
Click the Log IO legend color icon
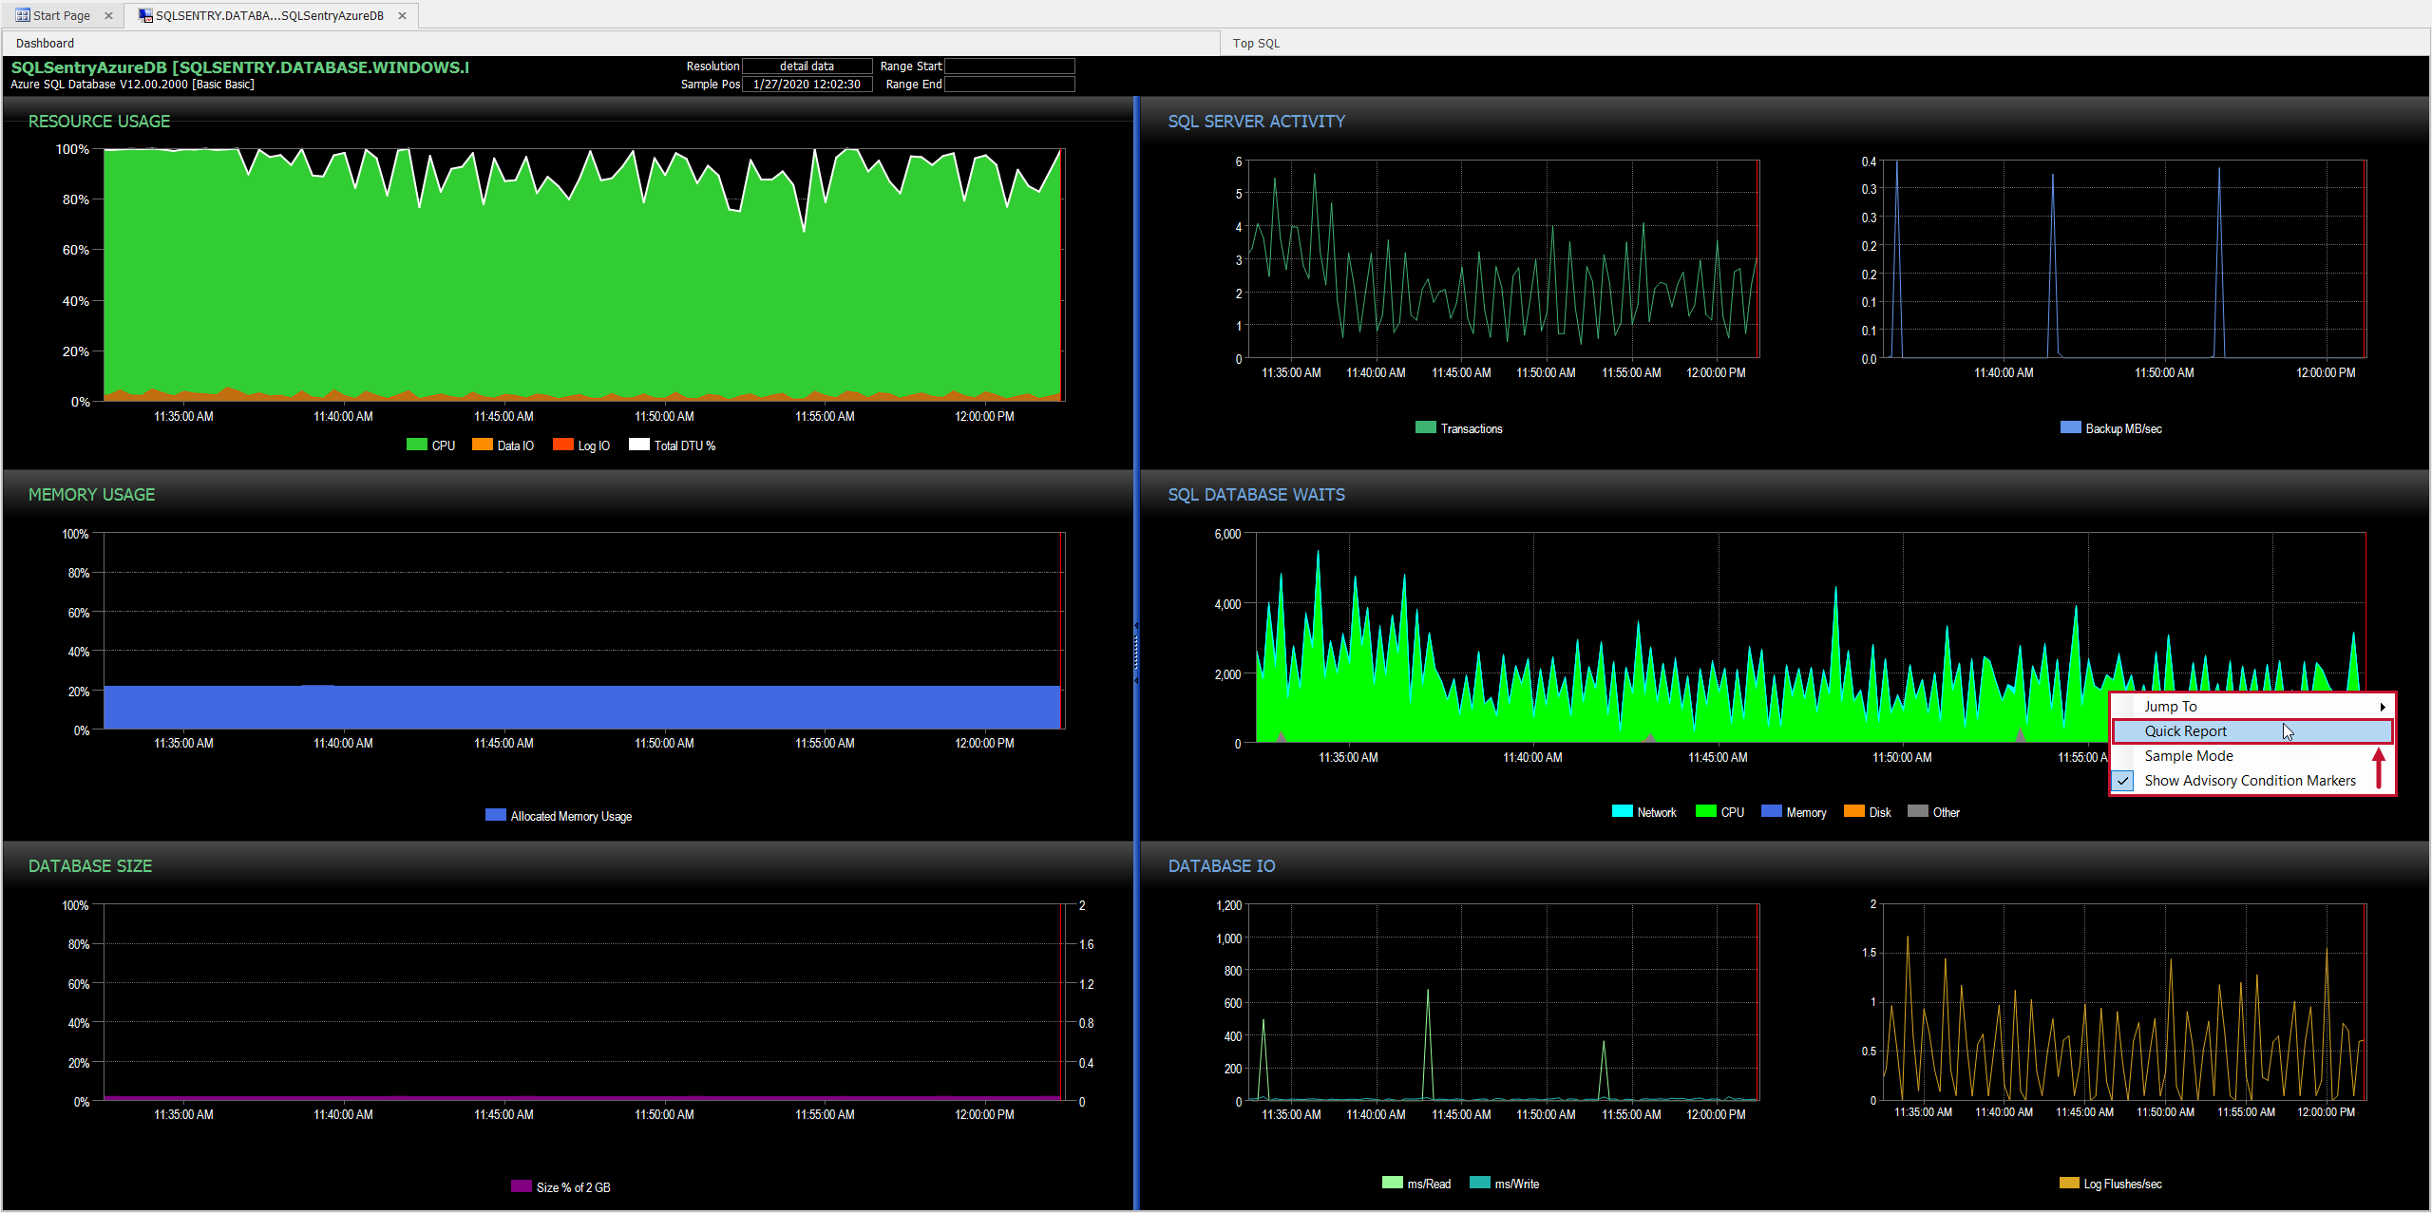click(562, 445)
